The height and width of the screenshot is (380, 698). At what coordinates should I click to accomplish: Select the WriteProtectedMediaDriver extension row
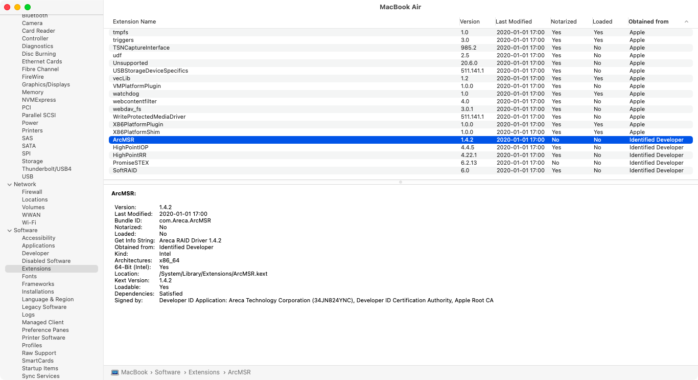click(x=401, y=117)
